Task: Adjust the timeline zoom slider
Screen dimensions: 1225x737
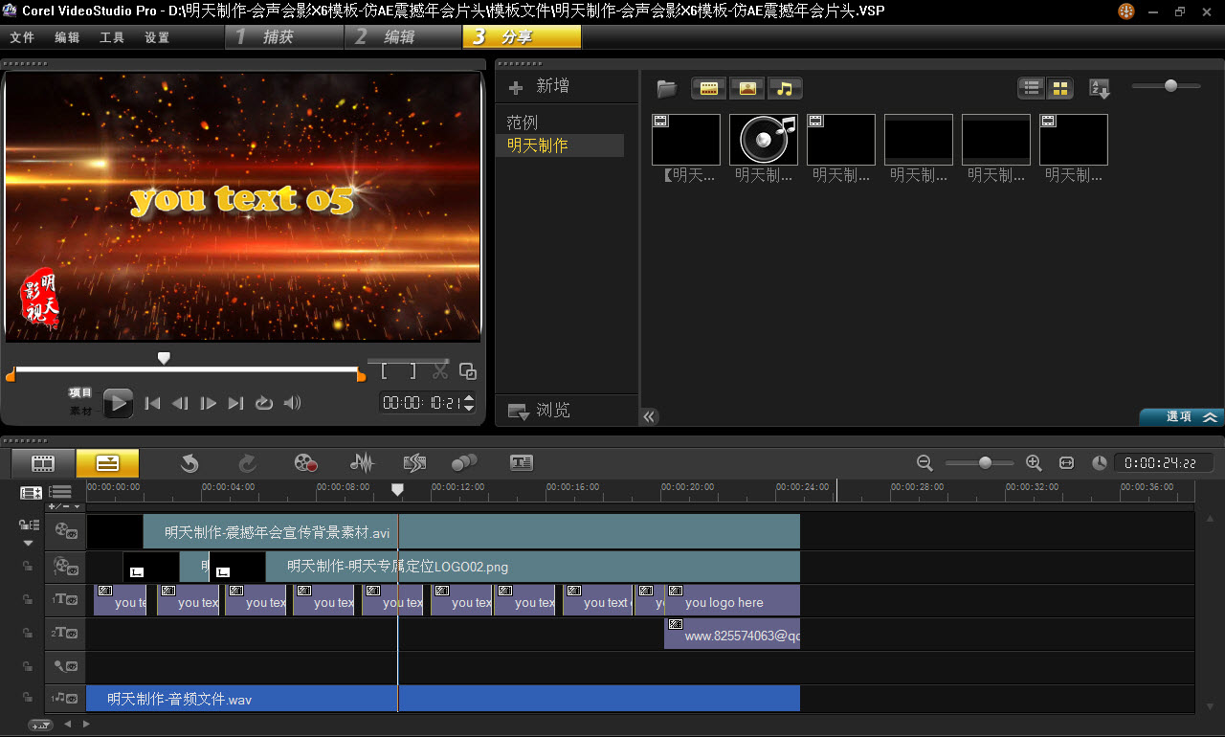Action: coord(984,463)
